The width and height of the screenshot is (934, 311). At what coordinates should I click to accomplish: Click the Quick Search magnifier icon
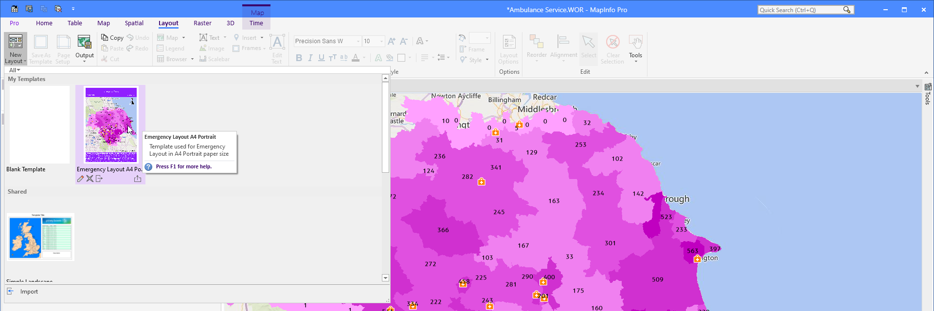847,10
